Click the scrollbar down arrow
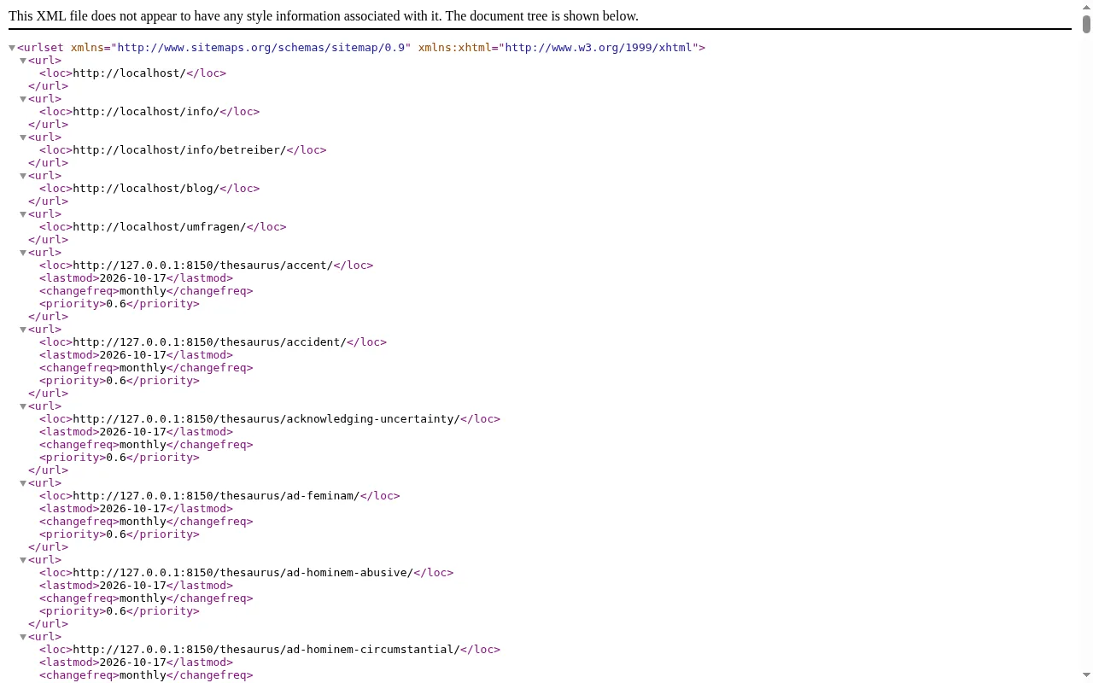1093x683 pixels. pos(1086,676)
